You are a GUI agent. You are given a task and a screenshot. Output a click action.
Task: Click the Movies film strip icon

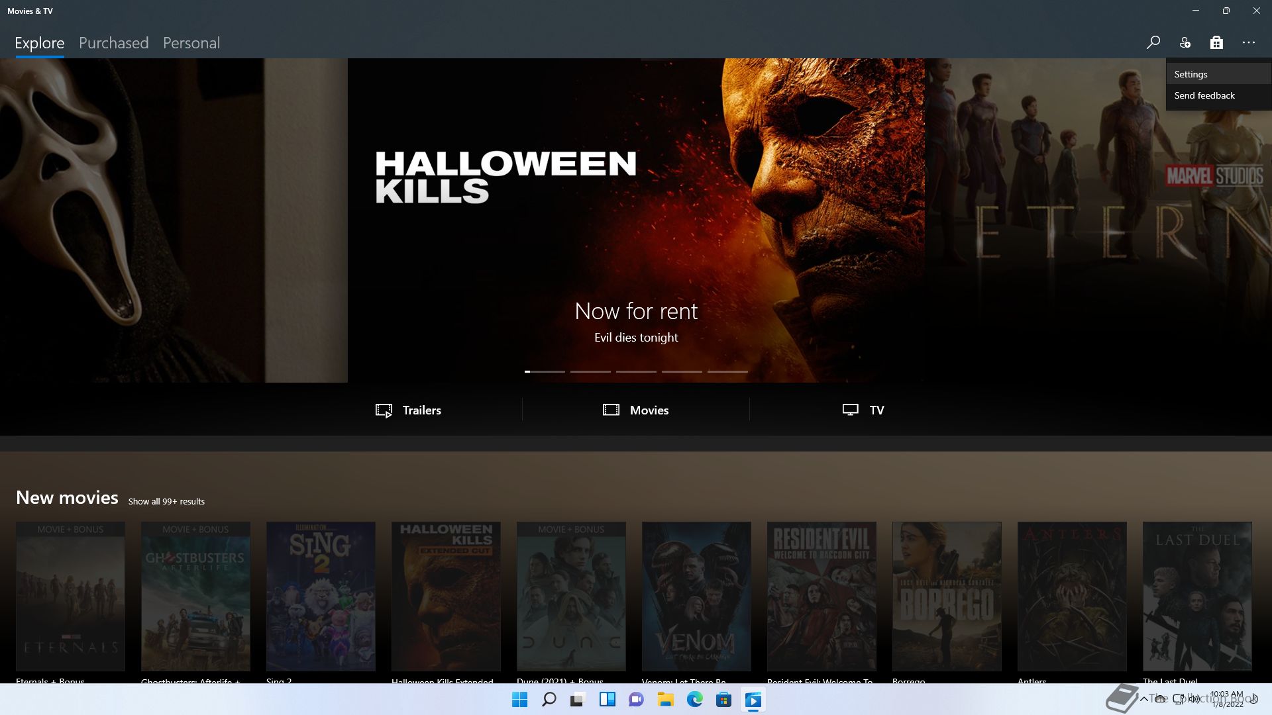[611, 410]
